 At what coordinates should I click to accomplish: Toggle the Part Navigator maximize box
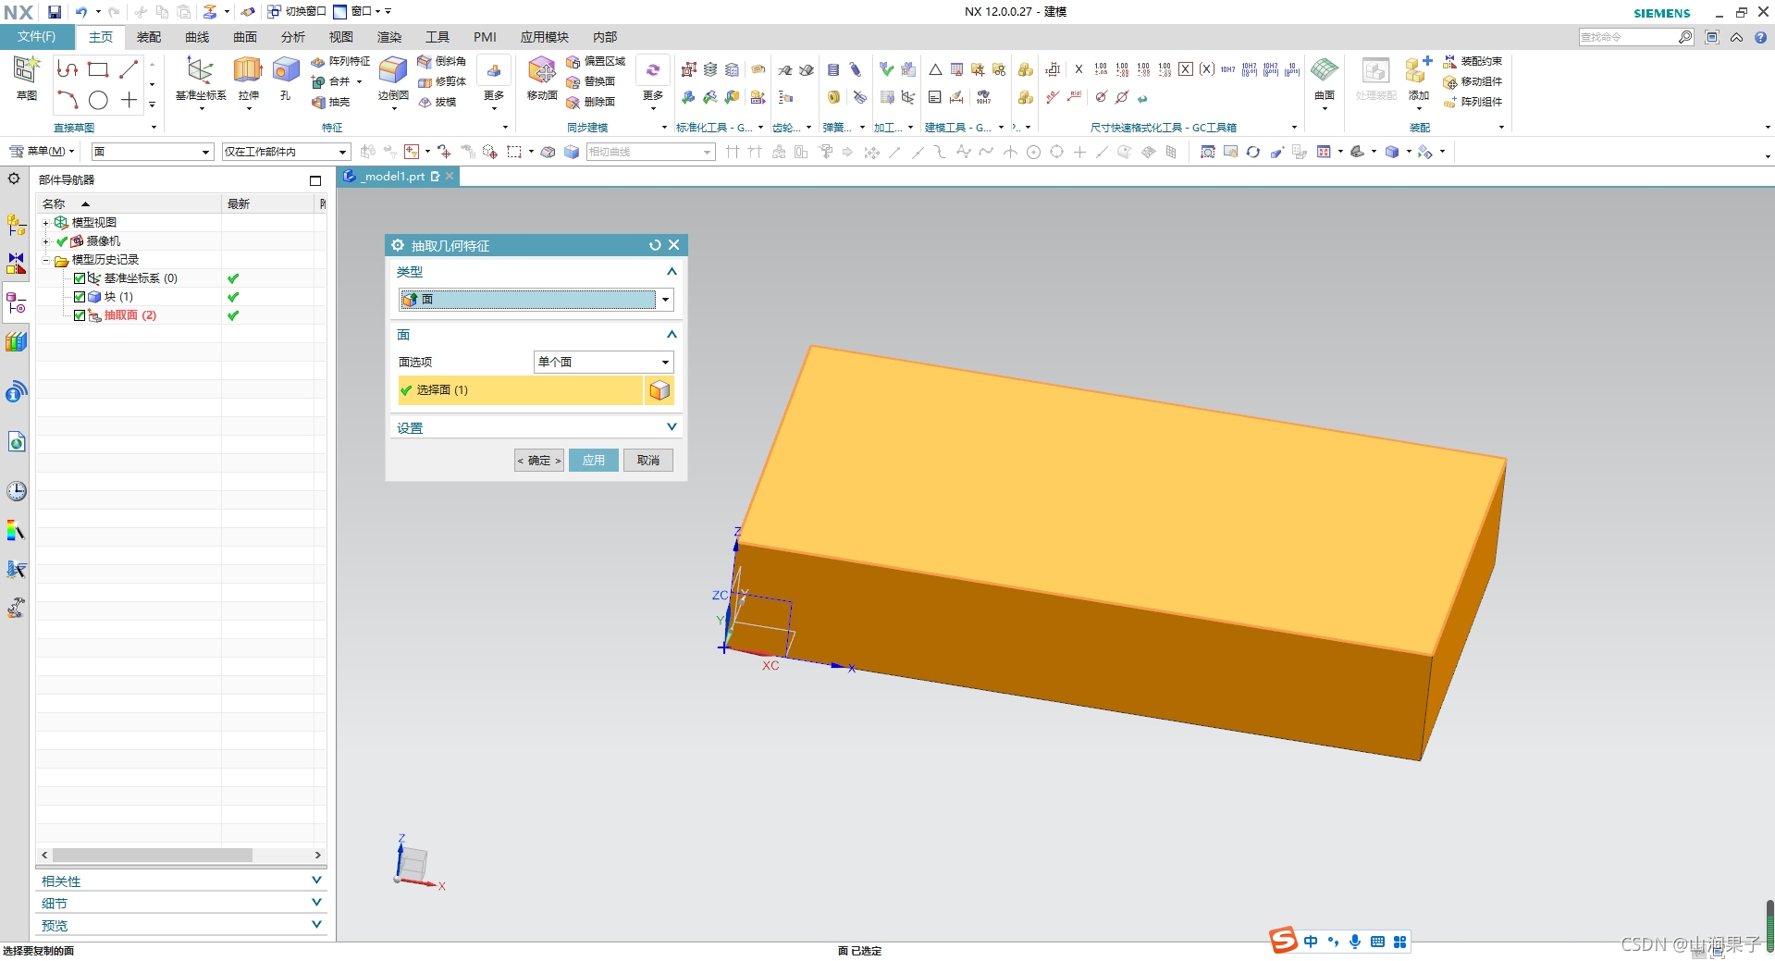tap(315, 180)
